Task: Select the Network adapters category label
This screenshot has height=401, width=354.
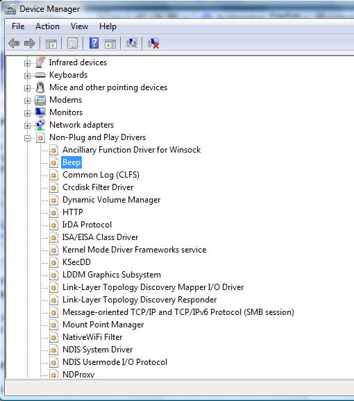Action: (x=81, y=125)
